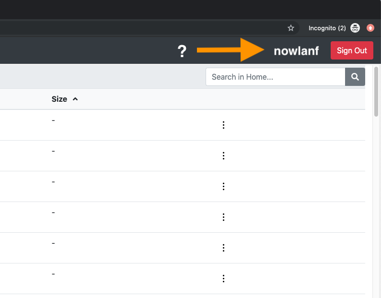Image resolution: width=381 pixels, height=298 pixels.
Task: Expand the fifth row's actions menu
Action: [x=223, y=248]
